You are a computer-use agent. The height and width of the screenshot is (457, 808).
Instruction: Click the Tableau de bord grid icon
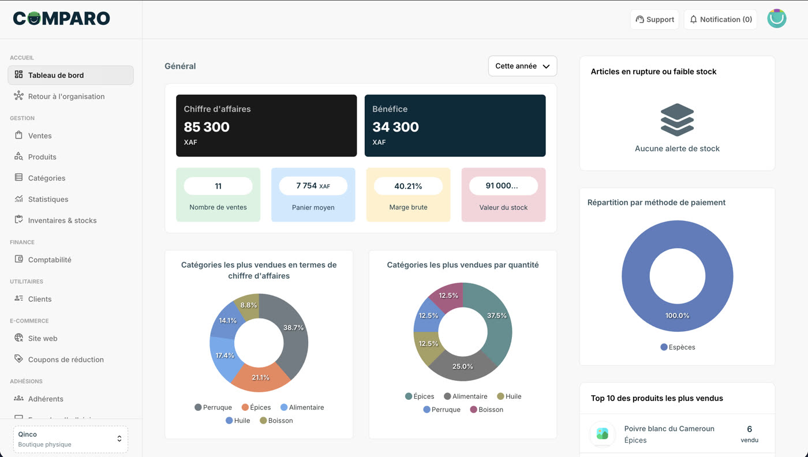coord(18,75)
